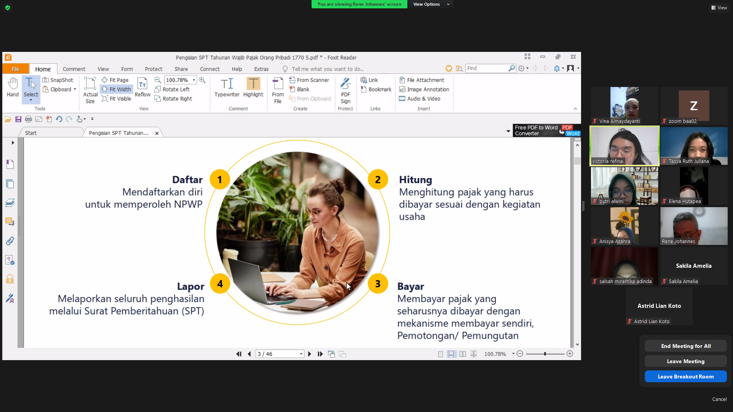
Task: Pick the Highlight tool
Action: (x=253, y=87)
